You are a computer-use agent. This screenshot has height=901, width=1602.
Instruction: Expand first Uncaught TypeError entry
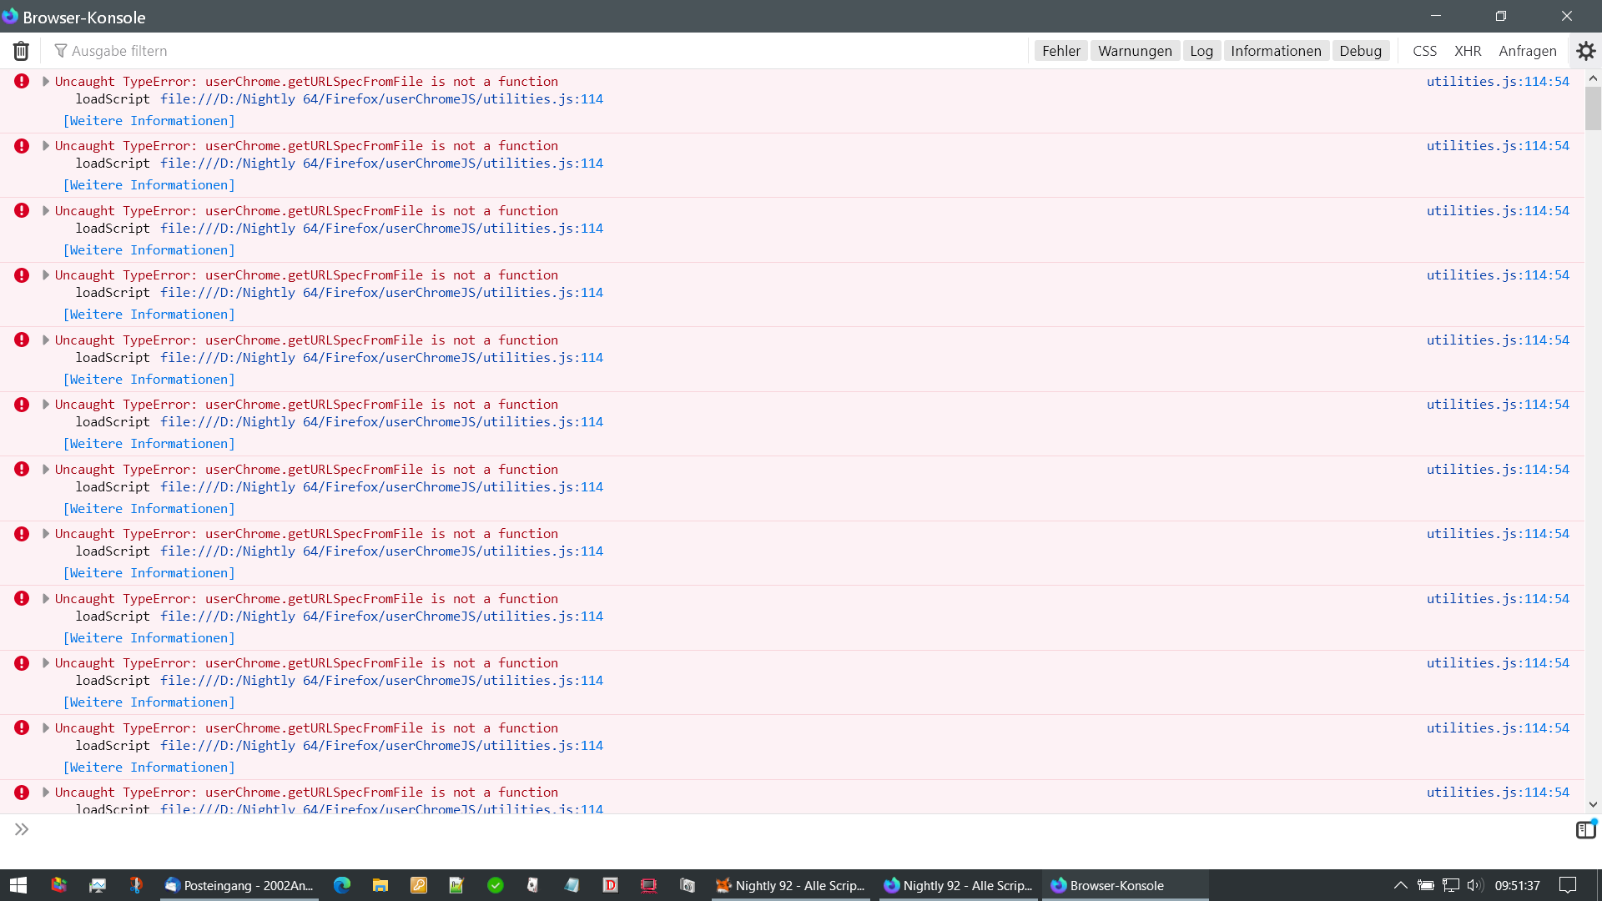46,81
